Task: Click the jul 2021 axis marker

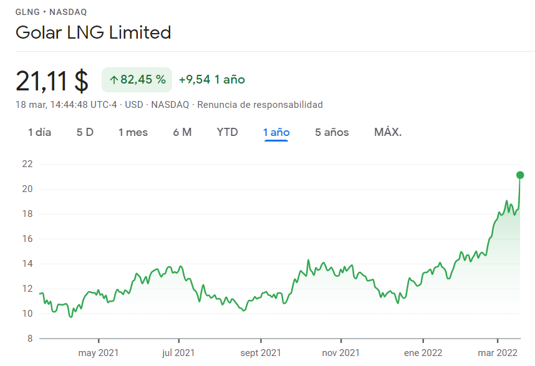Action: click(178, 353)
